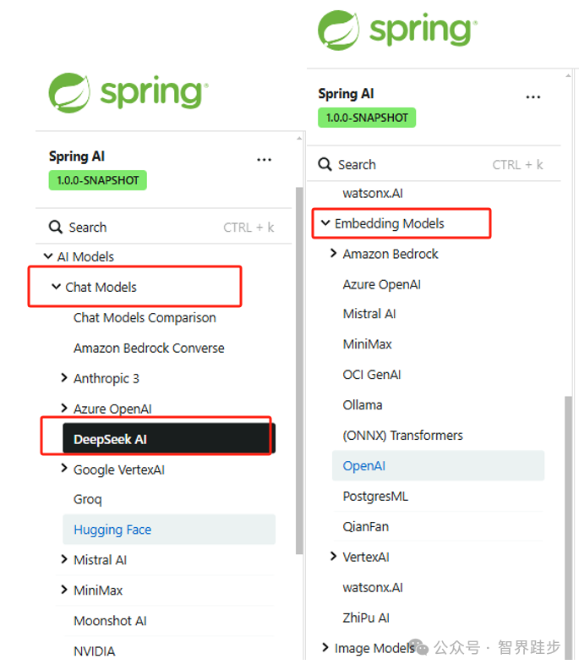Focus the Search field in left panel
Viewport: 579px width, 670px height.
pos(163,227)
